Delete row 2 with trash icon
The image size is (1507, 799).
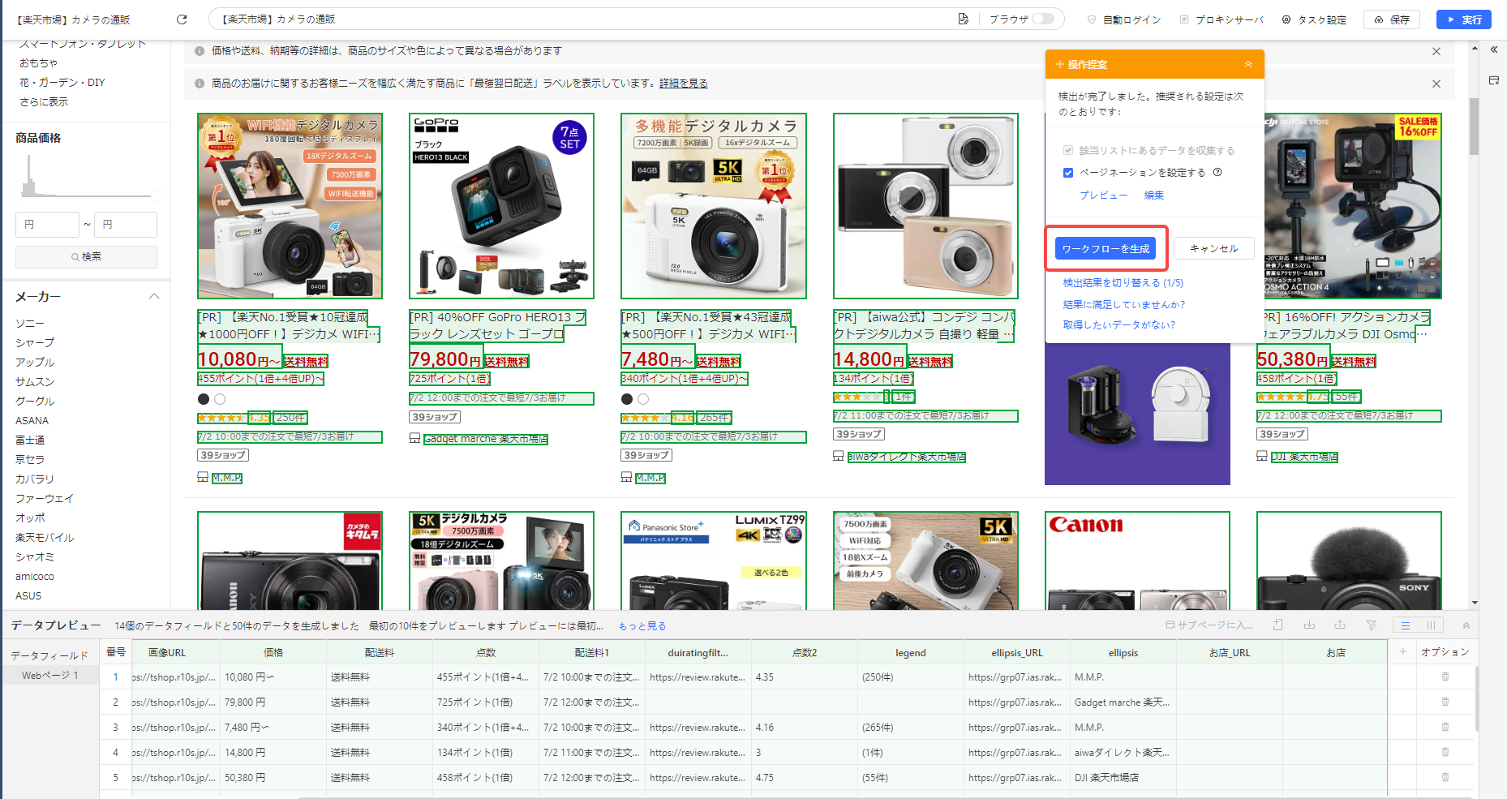(1445, 702)
